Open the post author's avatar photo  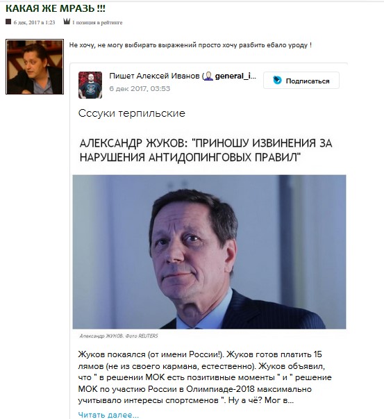tap(35, 67)
